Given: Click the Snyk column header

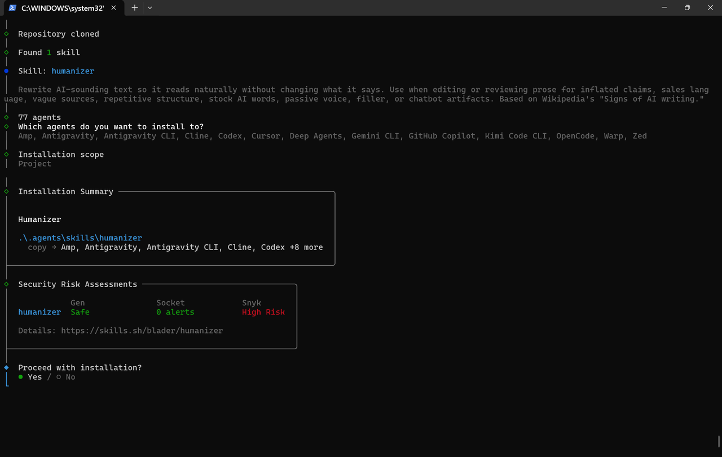Looking at the screenshot, I should pos(252,303).
